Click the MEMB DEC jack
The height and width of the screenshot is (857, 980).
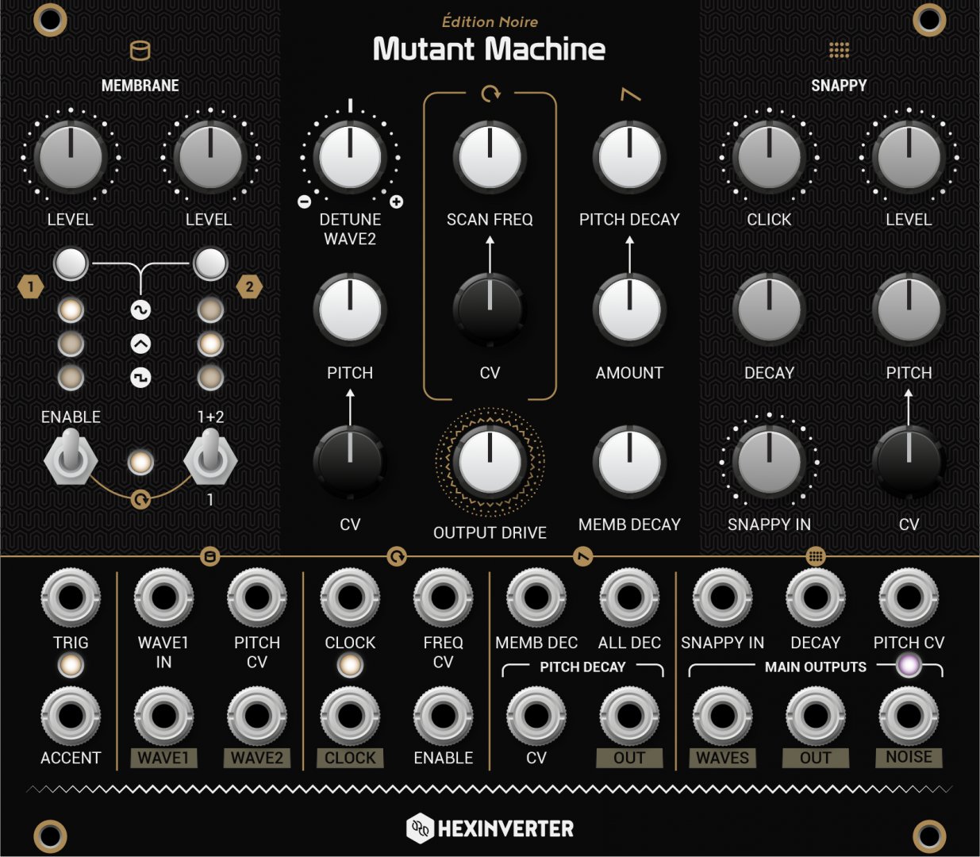pos(536,598)
